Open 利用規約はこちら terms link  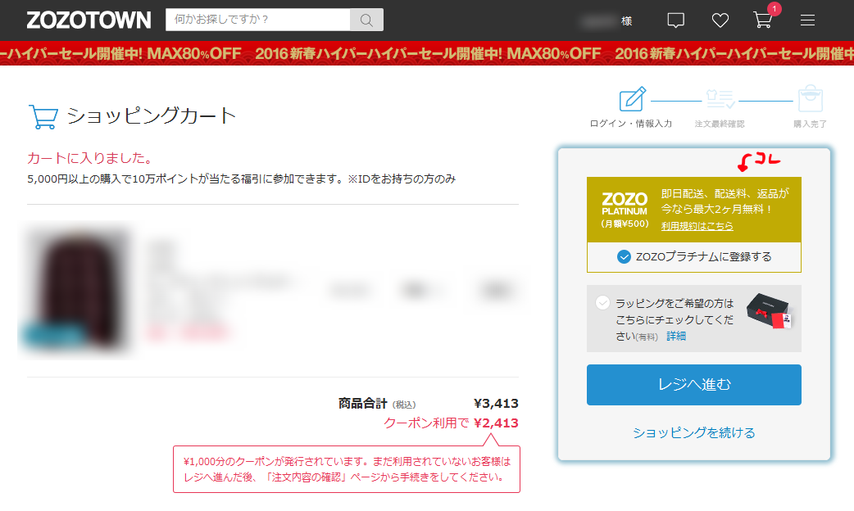pos(697,226)
